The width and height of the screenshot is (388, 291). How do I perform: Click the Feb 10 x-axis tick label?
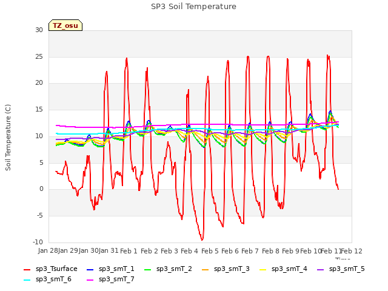pos(310,251)
